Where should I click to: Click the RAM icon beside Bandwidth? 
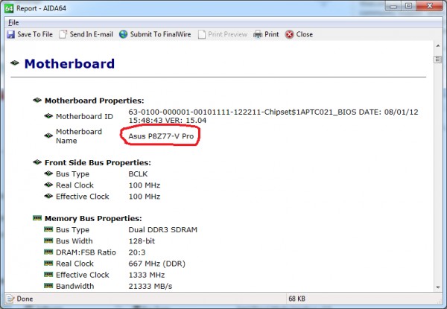tap(48, 286)
